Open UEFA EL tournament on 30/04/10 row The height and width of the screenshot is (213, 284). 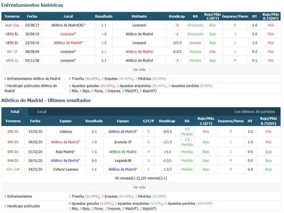12,34
